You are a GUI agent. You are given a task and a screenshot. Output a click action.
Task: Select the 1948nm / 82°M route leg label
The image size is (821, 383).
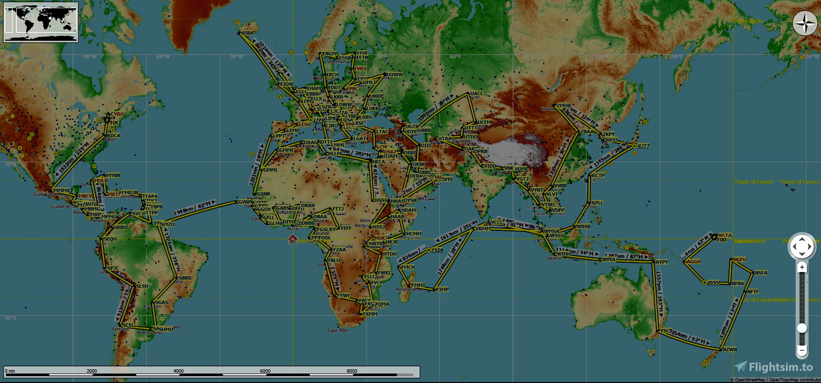pyautogui.click(x=194, y=208)
